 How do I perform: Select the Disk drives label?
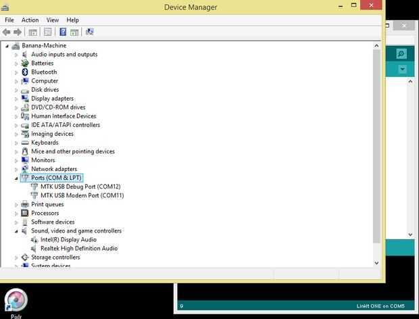click(x=45, y=89)
